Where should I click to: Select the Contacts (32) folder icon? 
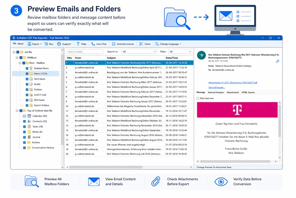click(x=29, y=121)
